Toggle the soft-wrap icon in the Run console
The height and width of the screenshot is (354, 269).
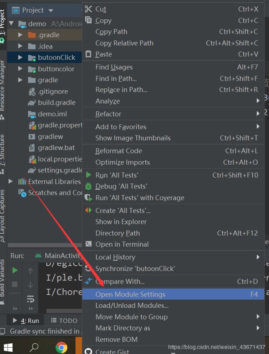tap(30, 298)
